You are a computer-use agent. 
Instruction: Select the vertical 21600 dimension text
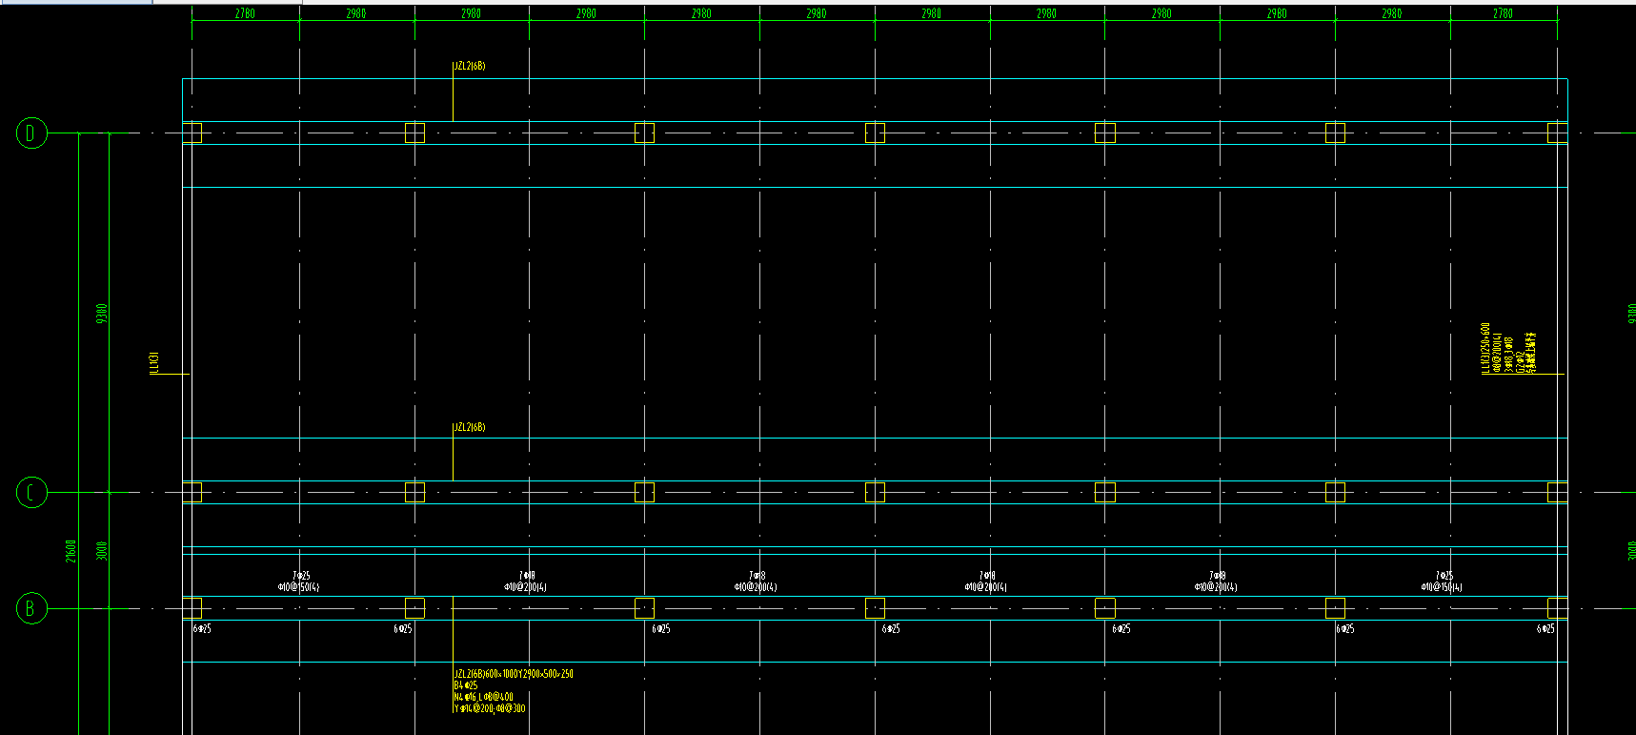point(71,551)
